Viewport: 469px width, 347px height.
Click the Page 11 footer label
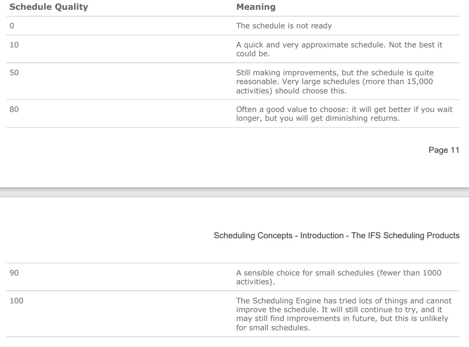[444, 150]
